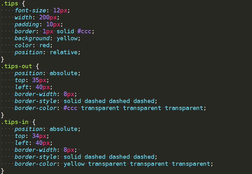252x174 pixels.
Task: Click the .tips-in selector name
Action: click(x=15, y=122)
